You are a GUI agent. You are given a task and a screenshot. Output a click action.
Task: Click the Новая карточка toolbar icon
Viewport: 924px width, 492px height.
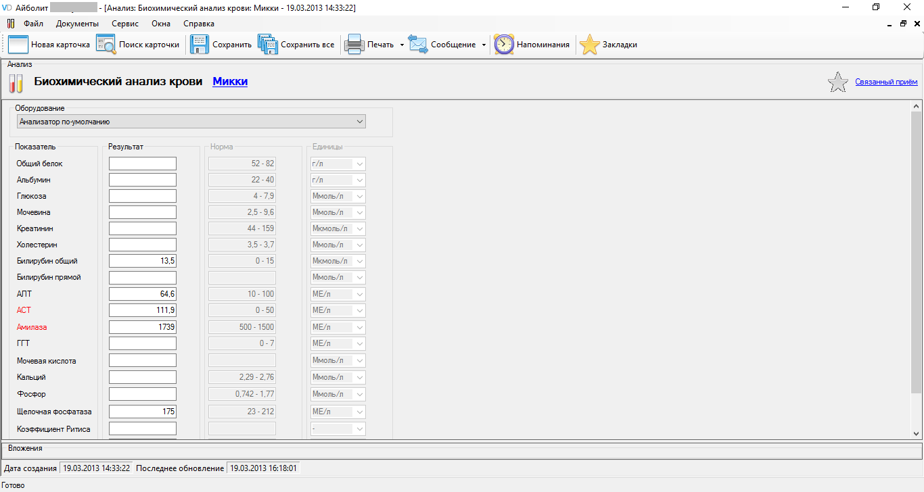click(x=18, y=45)
